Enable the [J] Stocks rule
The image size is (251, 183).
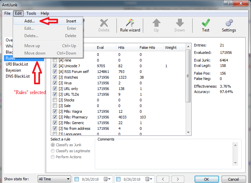coord(55,100)
